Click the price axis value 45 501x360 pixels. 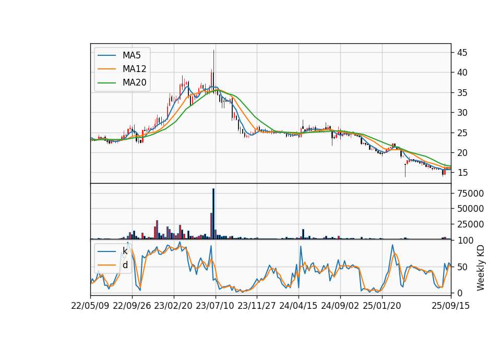[x=462, y=53]
